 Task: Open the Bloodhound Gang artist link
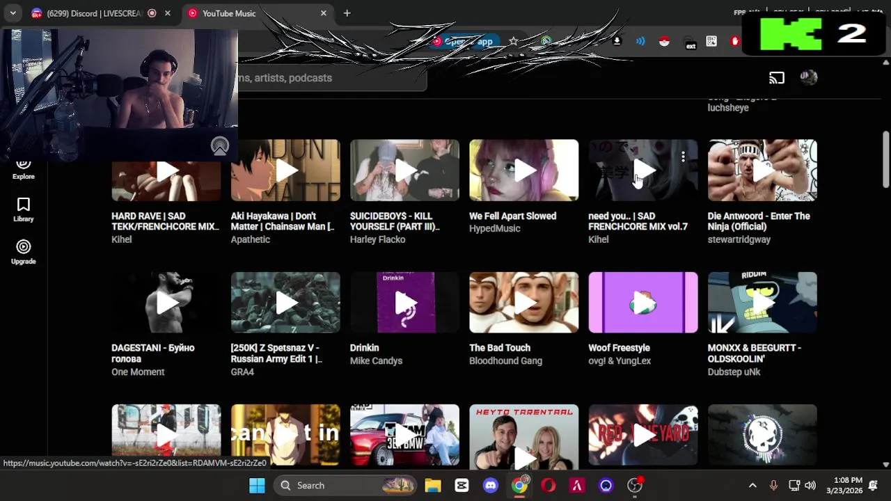505,360
